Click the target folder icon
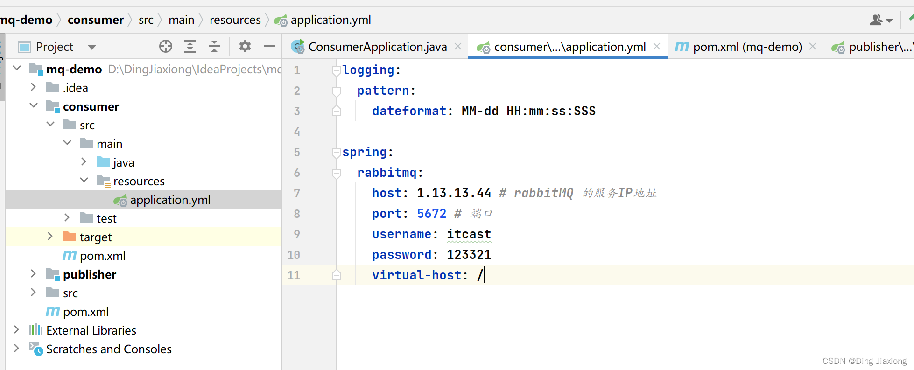 coord(70,236)
